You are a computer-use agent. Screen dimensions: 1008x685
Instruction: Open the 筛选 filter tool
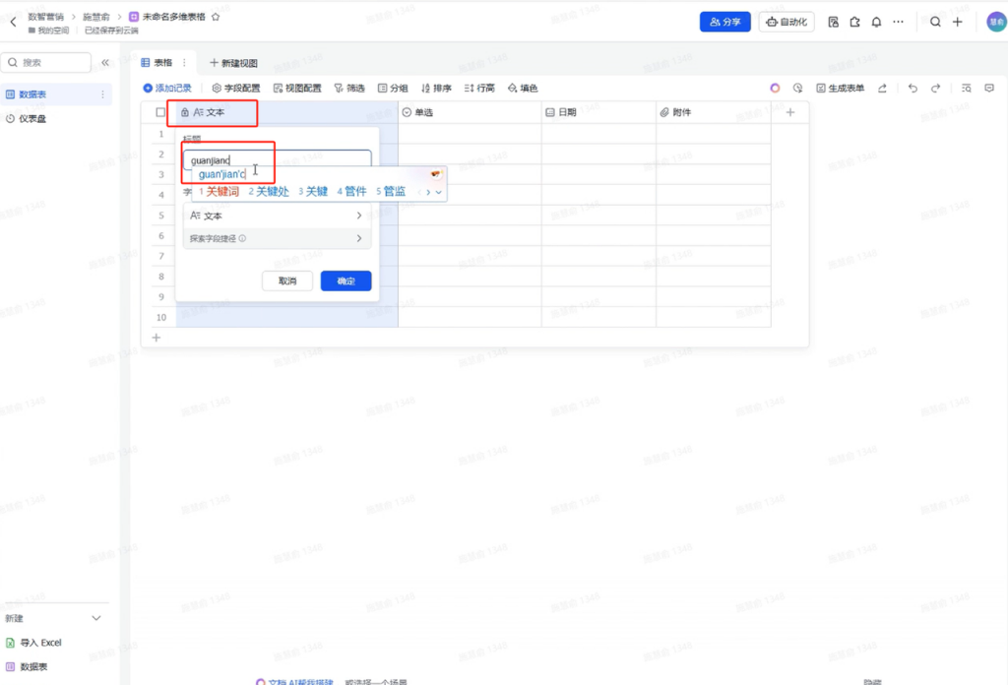pyautogui.click(x=349, y=88)
